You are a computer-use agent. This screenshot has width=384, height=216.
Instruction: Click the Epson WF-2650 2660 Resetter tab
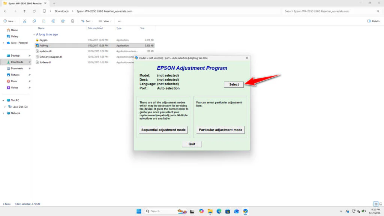24,3
